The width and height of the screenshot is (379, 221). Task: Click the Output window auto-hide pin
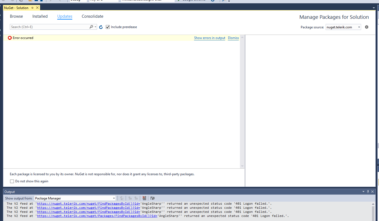pos(368,192)
